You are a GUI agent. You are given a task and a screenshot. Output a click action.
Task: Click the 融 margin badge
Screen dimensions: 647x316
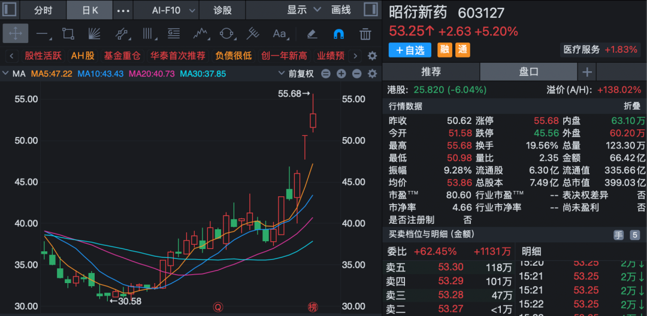[445, 50]
